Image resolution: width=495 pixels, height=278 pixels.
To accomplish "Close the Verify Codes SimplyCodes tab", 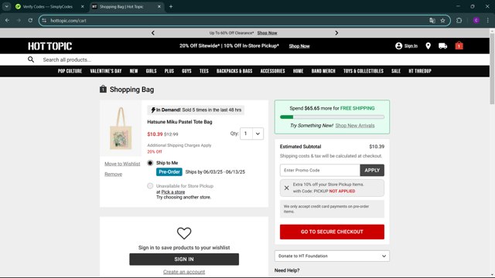I will point(83,6).
